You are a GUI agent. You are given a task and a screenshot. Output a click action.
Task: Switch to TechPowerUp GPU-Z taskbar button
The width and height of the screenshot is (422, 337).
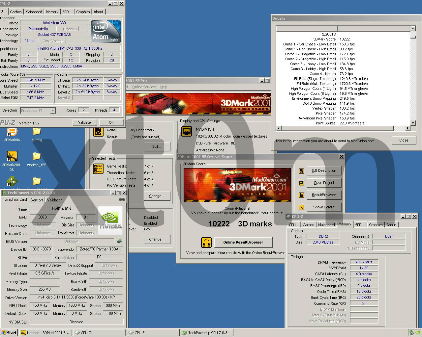coord(207,333)
